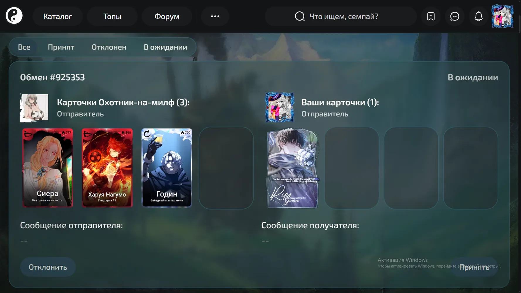
Task: Open the chat messages icon
Action: coord(455,16)
